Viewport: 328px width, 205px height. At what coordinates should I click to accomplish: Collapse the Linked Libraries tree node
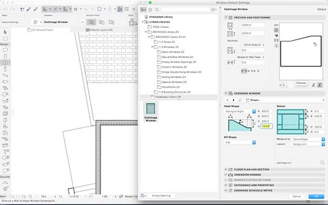point(143,22)
